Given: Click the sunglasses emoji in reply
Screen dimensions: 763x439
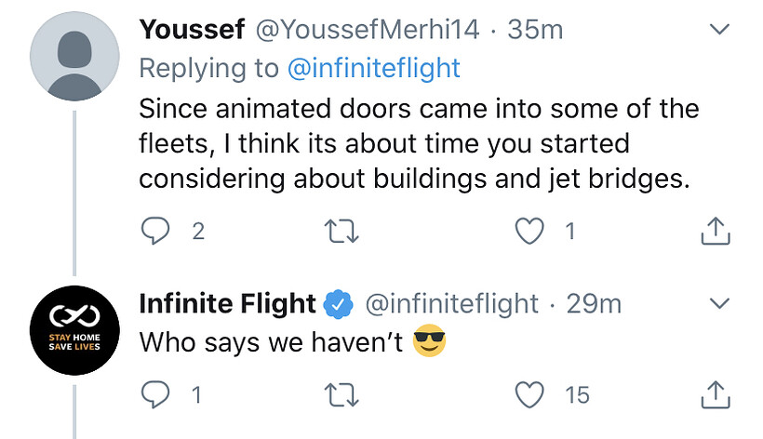Looking at the screenshot, I should coord(429,342).
